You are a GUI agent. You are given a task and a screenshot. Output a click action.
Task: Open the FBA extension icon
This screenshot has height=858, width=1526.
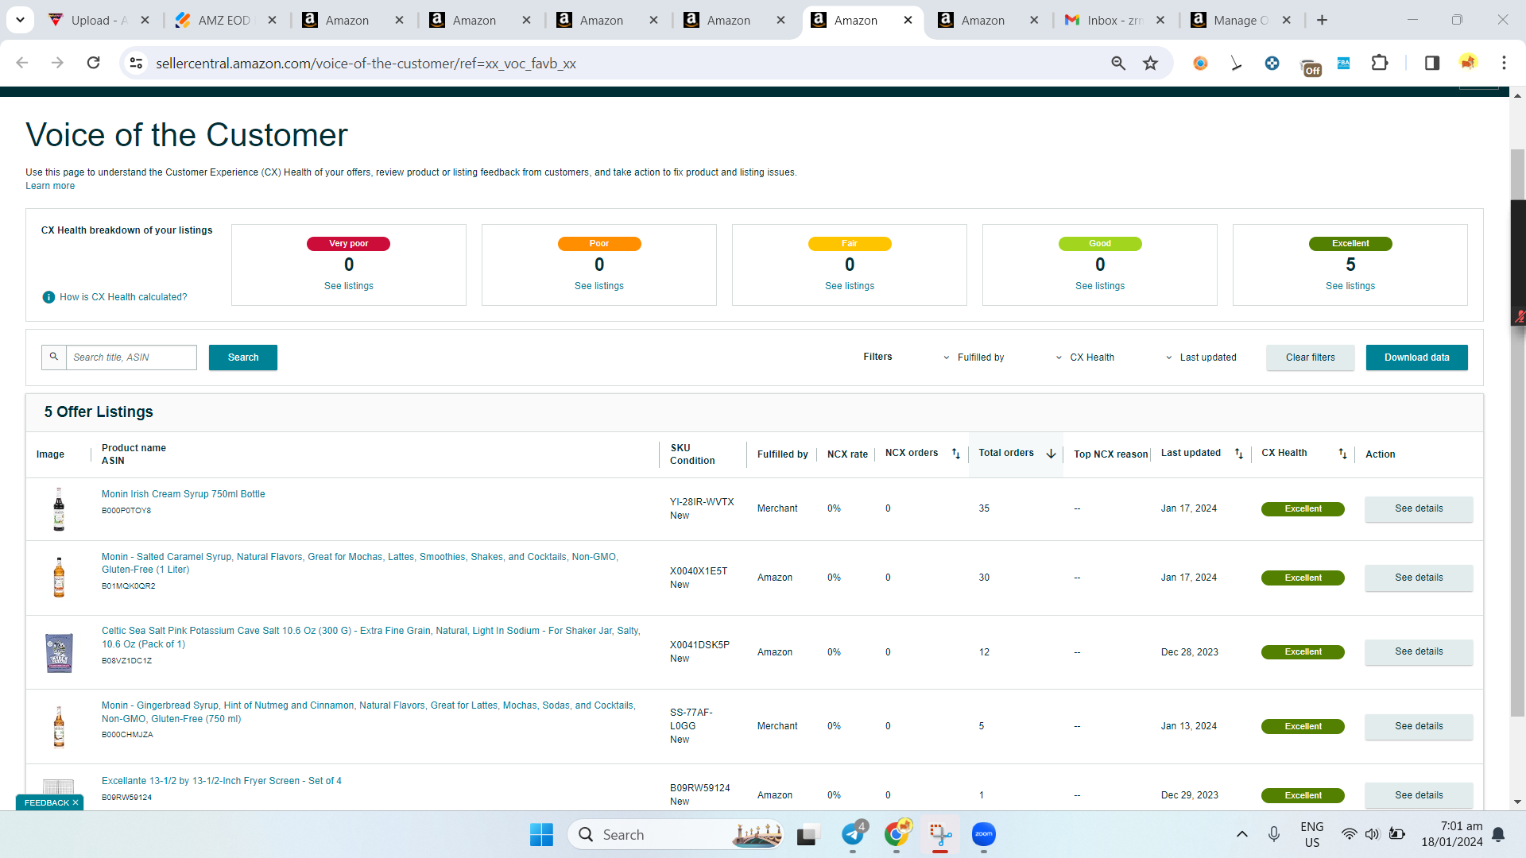point(1343,63)
